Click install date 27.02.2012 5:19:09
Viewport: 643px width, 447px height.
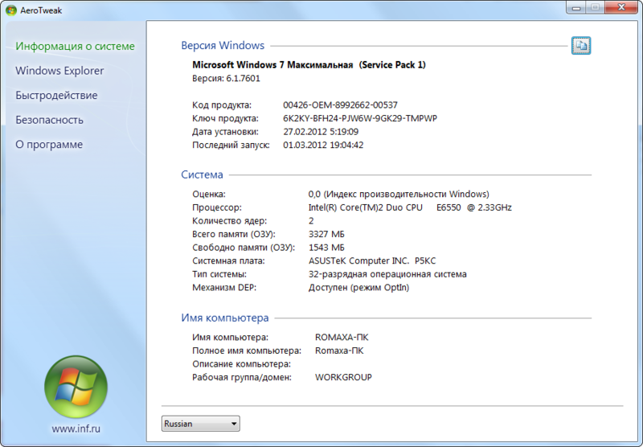point(321,132)
